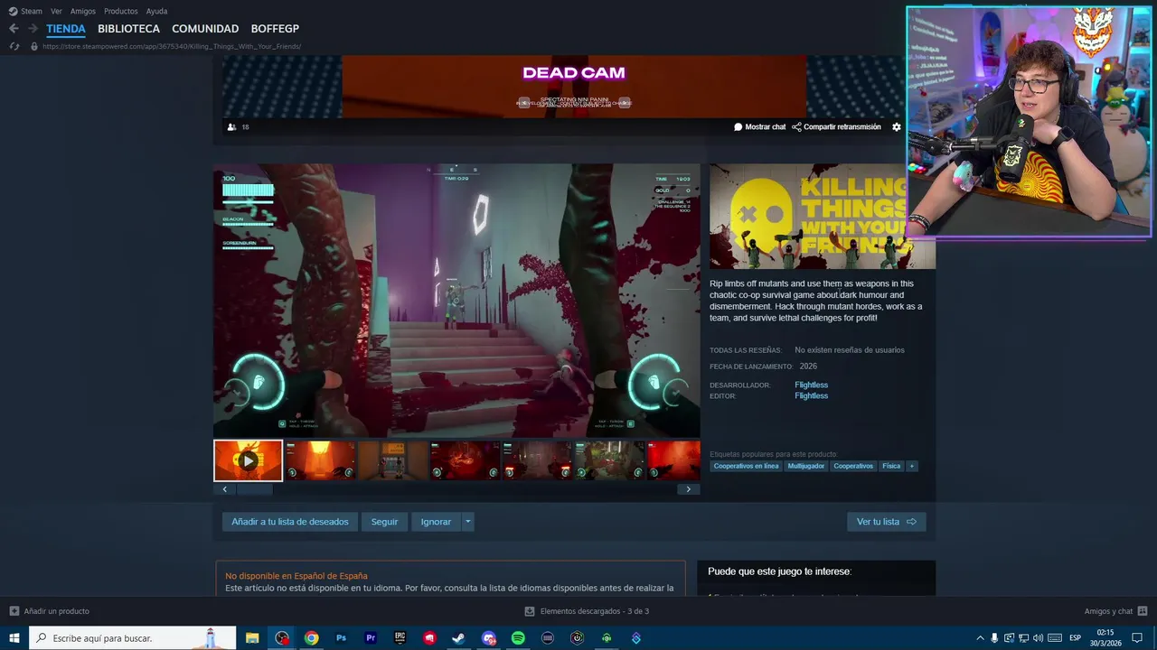This screenshot has height=650, width=1157.
Task: Click the store URL address field
Action: coord(172,46)
